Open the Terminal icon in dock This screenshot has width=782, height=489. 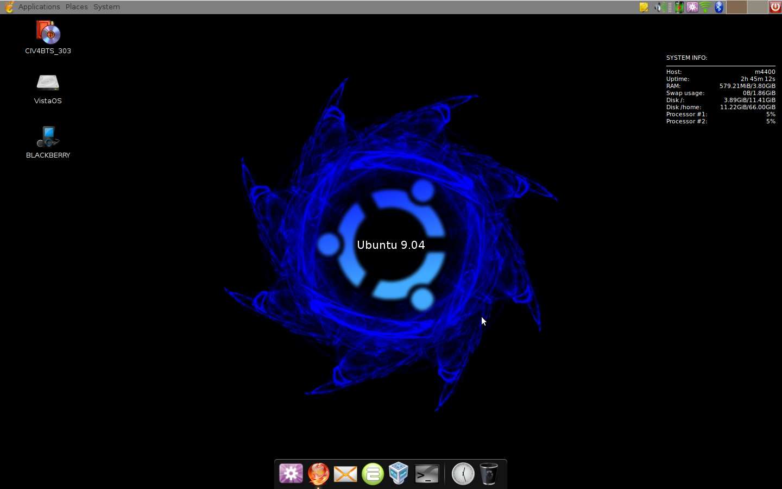coord(427,474)
